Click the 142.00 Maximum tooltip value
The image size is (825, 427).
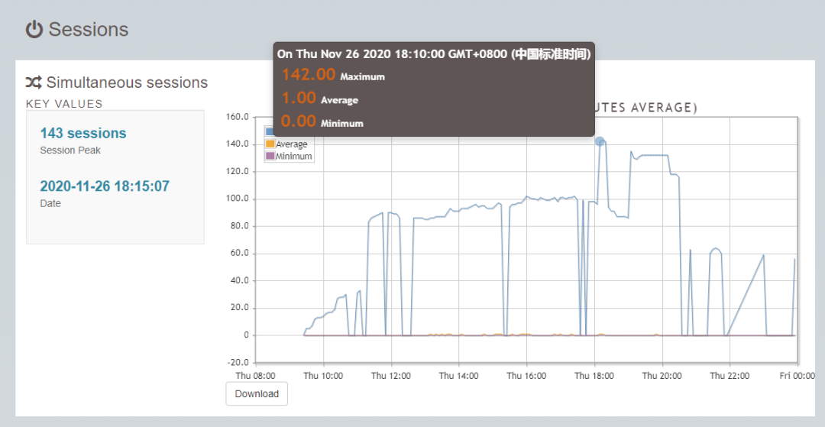click(x=309, y=75)
